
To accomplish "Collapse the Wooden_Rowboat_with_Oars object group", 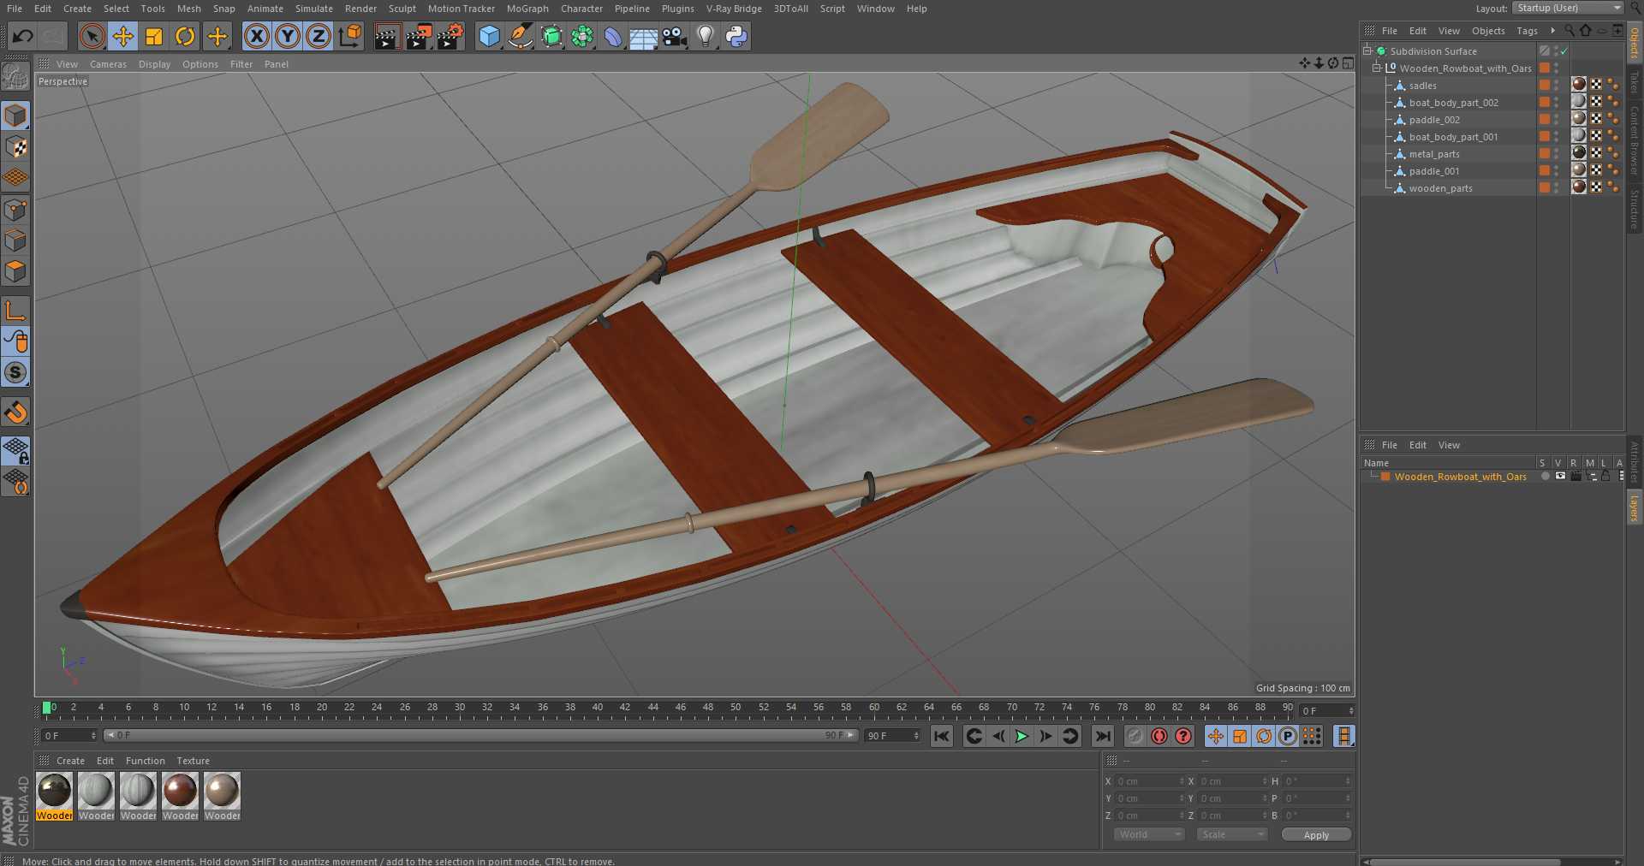I will [1377, 68].
